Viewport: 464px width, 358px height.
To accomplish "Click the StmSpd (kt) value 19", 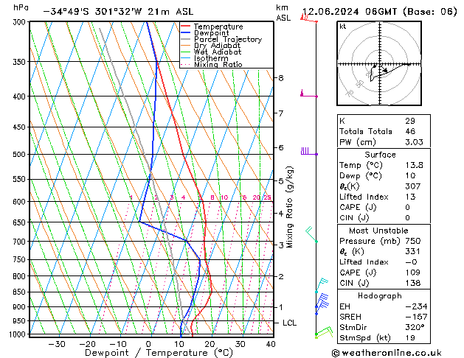I will [410, 338].
